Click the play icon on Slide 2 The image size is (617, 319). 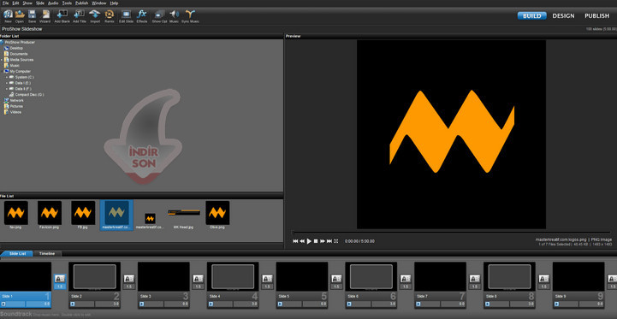73,304
